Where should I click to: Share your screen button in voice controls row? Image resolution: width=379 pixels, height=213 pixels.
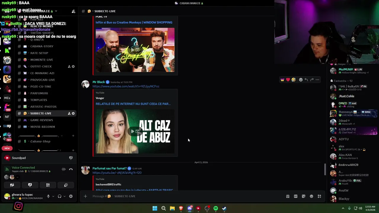30,185
